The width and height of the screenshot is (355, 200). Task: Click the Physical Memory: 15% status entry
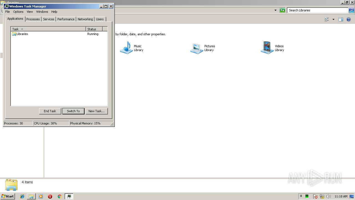[90, 123]
